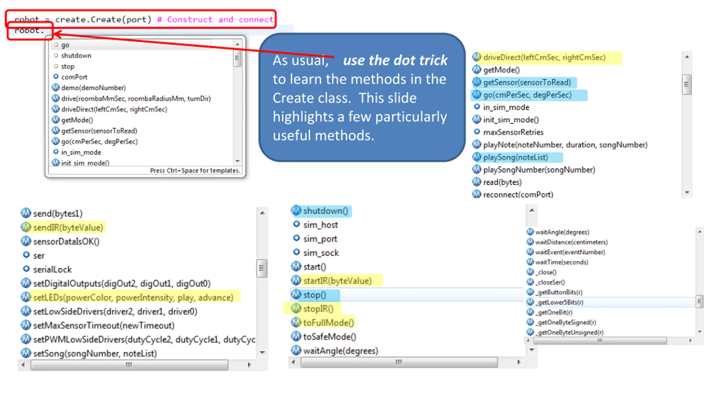Click the icon beside setLEDs method

tap(26, 297)
